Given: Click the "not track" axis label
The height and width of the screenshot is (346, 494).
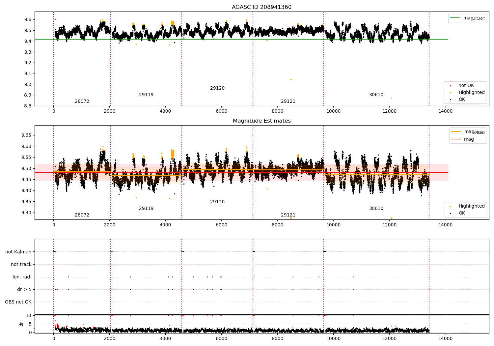Looking at the screenshot, I should point(21,265).
